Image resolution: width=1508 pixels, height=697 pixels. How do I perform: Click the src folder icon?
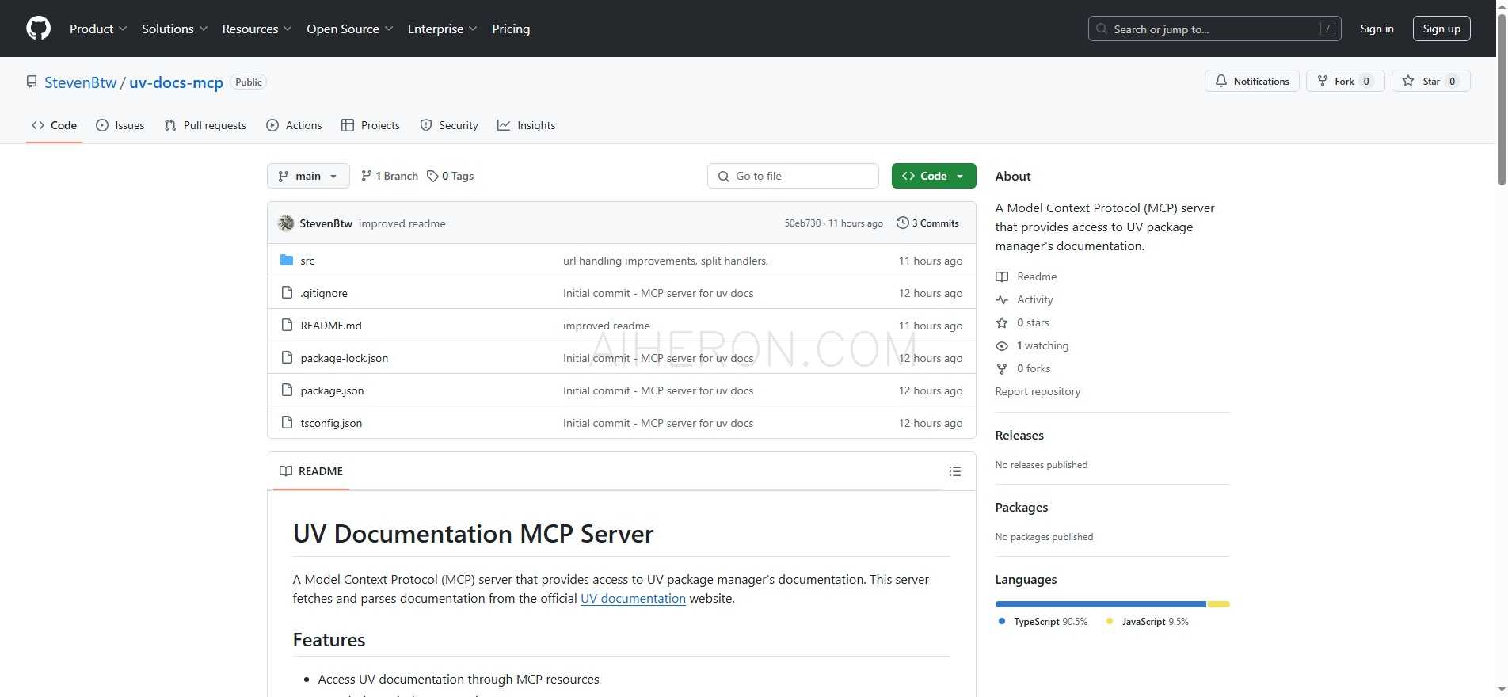point(287,260)
